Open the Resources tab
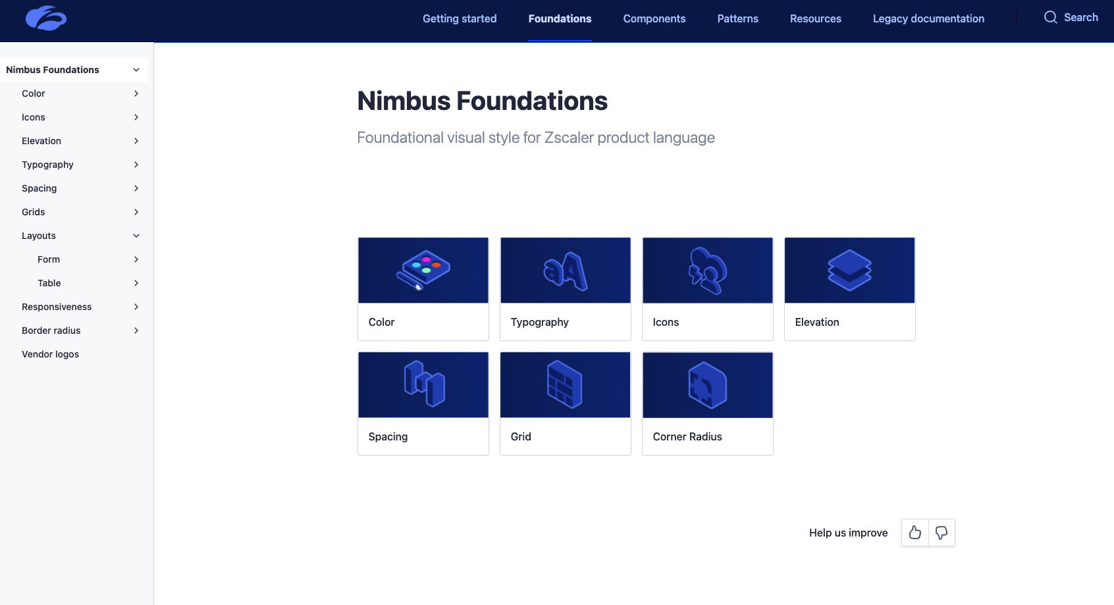 [x=815, y=18]
